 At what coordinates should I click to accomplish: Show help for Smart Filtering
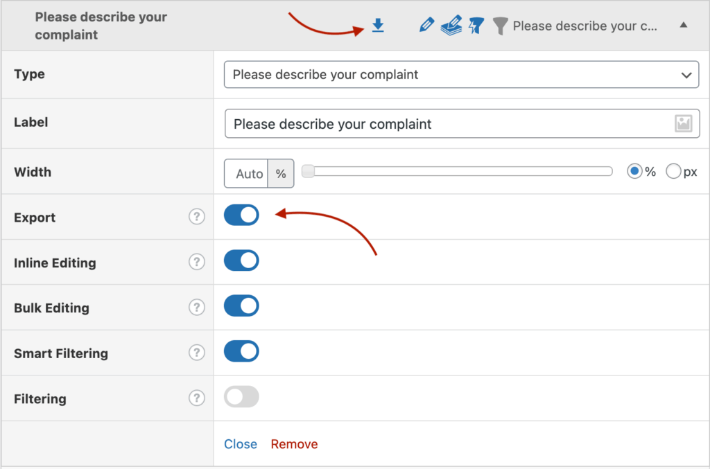(197, 353)
